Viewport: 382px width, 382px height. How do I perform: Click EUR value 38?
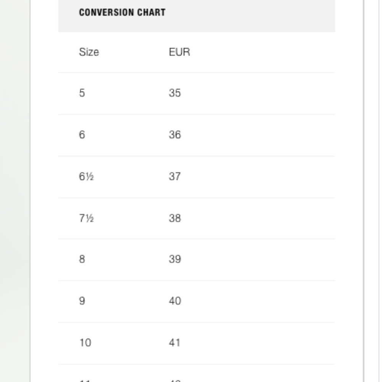[x=175, y=218]
